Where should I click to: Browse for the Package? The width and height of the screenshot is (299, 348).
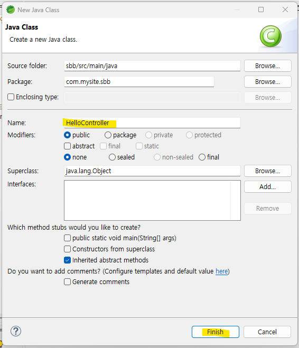point(268,82)
